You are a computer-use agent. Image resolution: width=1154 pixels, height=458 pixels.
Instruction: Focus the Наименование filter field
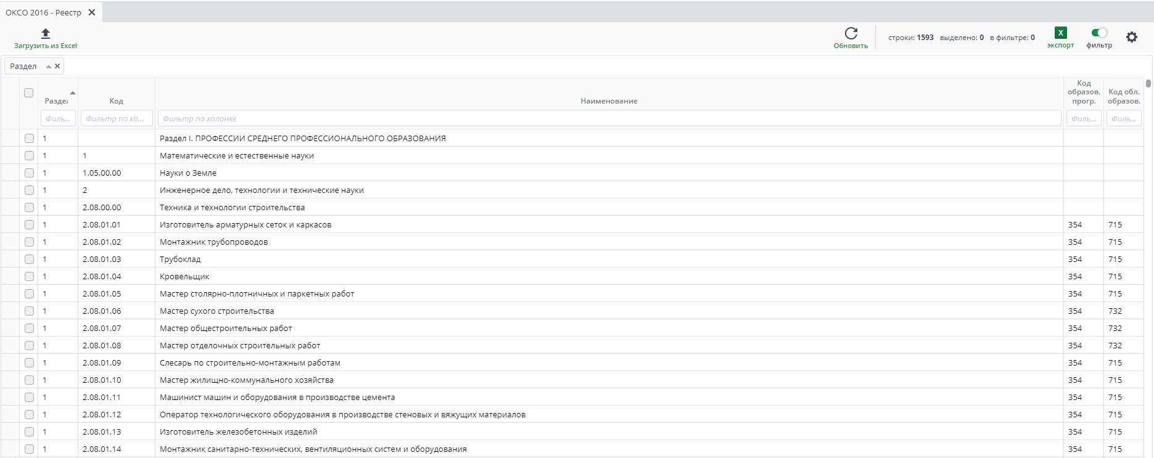coord(609,118)
